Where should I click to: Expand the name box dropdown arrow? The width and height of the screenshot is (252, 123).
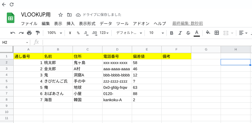click(27, 42)
